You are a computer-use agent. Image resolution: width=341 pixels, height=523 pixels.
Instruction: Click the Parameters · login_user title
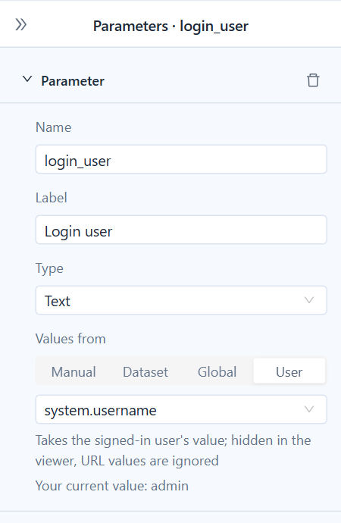coord(170,26)
